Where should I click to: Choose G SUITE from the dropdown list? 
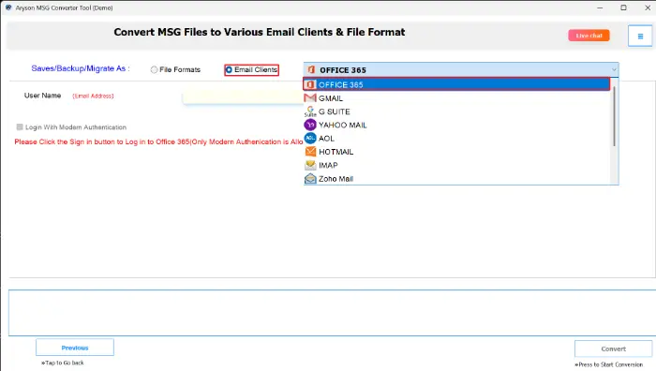click(x=457, y=111)
